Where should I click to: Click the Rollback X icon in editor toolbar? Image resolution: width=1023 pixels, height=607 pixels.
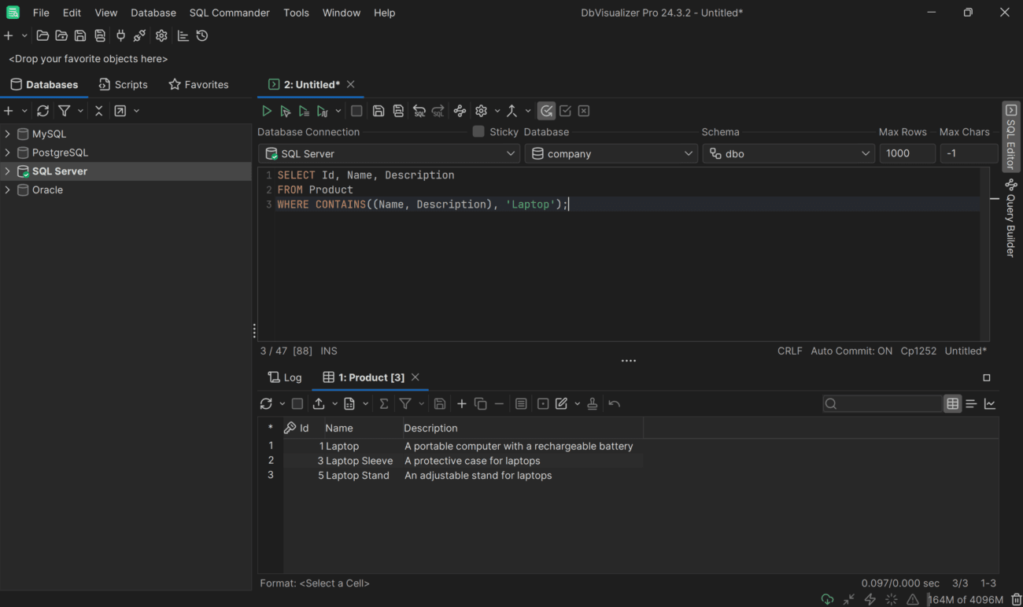(x=584, y=111)
